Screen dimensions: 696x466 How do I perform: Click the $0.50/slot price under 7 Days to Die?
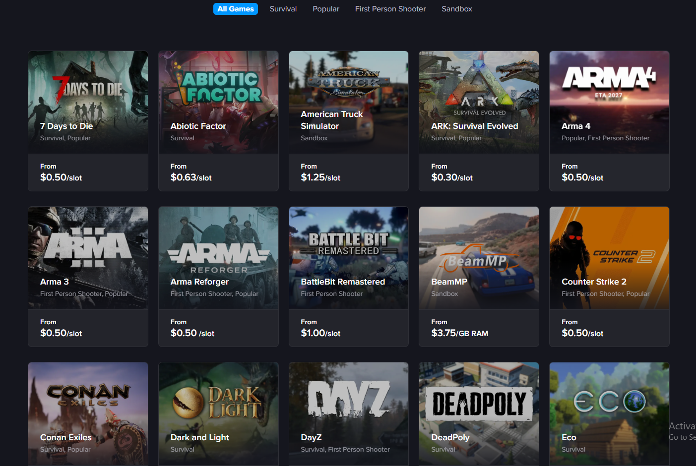point(61,177)
